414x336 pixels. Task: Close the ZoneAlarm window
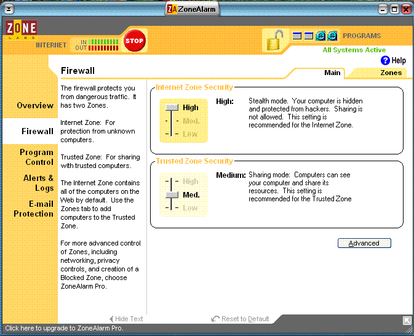coord(406,10)
